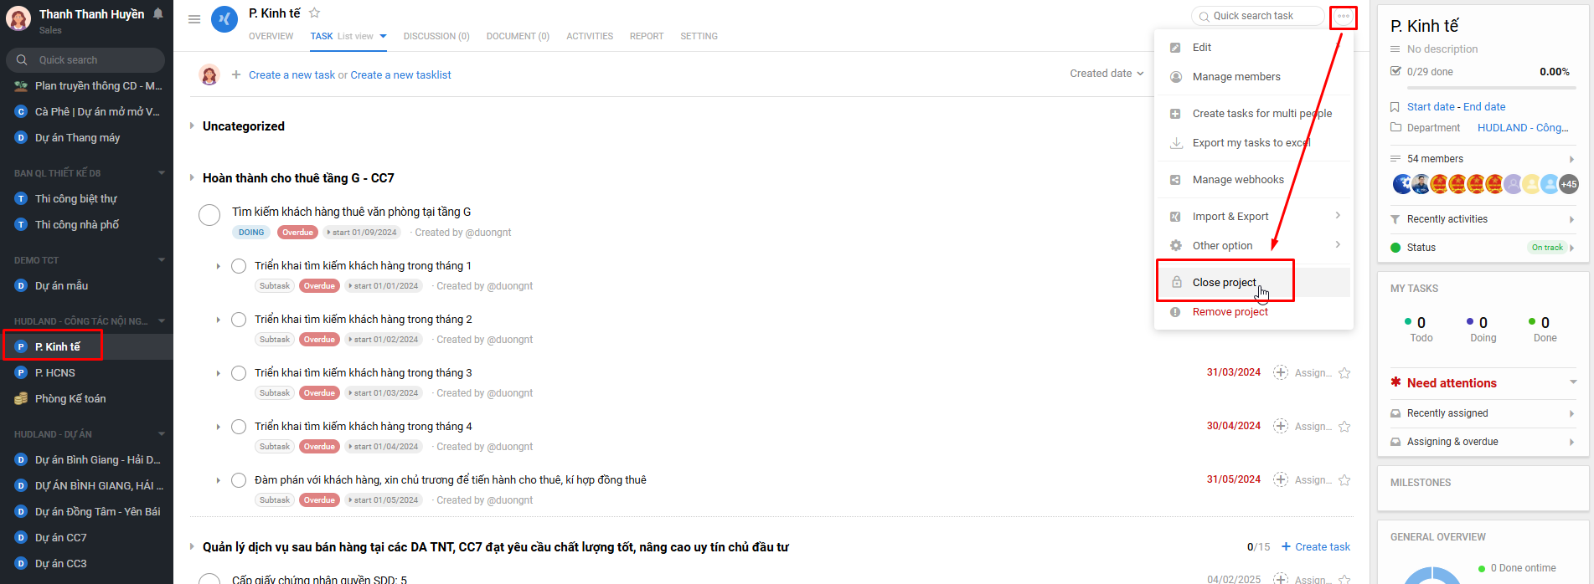Click assign icon for tháng 3 subtask
This screenshot has height=584, width=1594.
point(1281,372)
